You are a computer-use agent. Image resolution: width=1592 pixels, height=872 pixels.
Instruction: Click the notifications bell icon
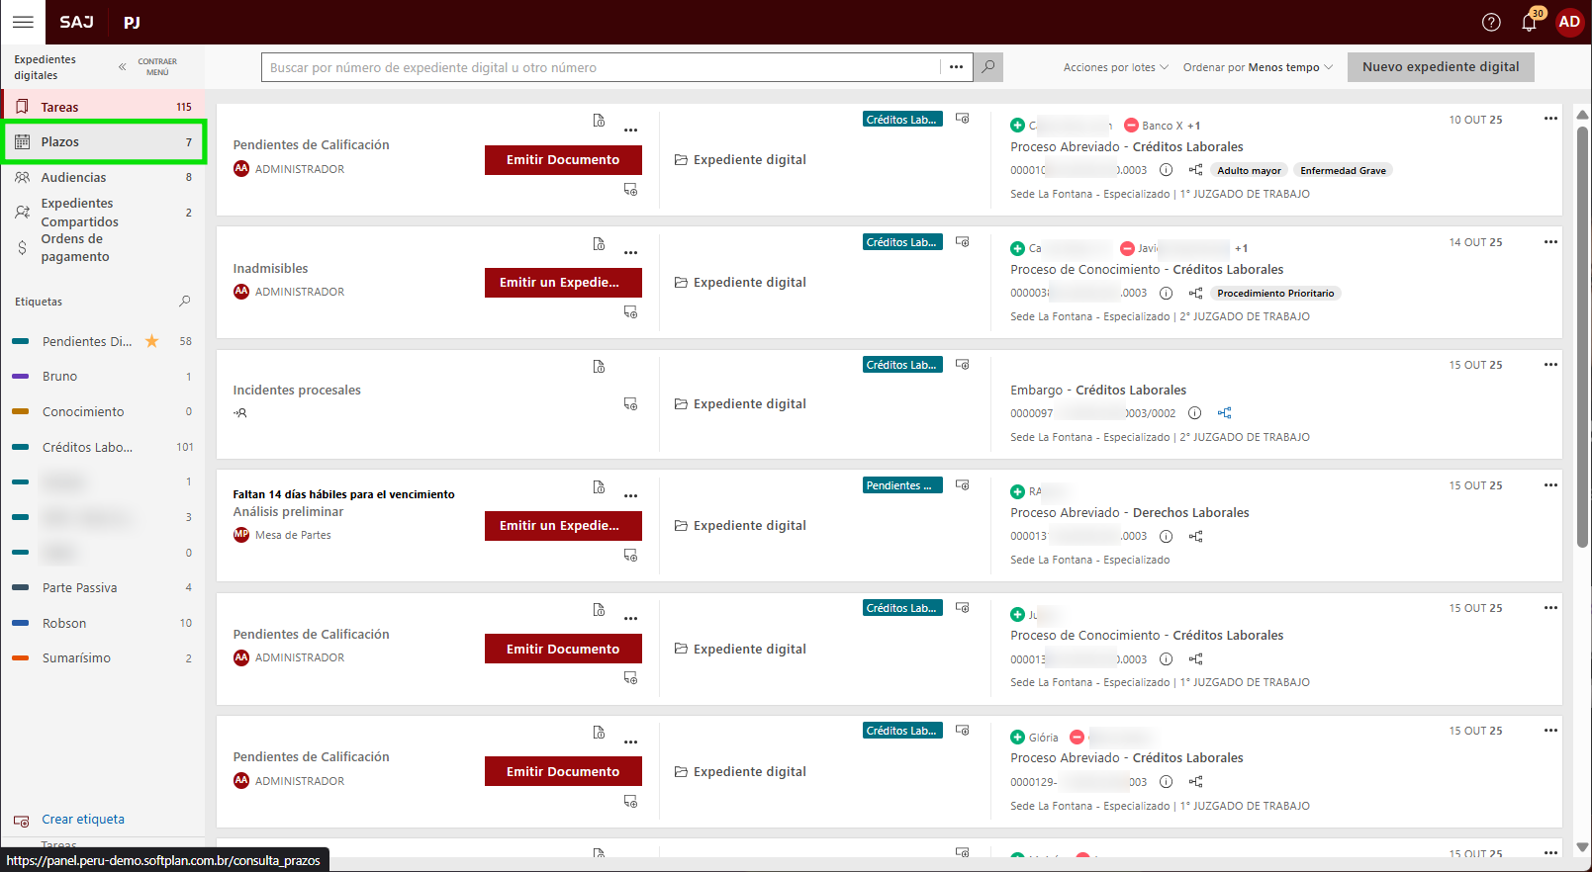[x=1529, y=22]
